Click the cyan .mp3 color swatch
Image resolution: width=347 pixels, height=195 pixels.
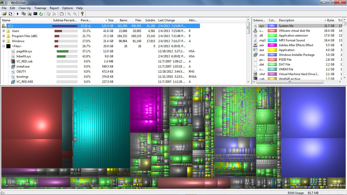[x=272, y=40]
